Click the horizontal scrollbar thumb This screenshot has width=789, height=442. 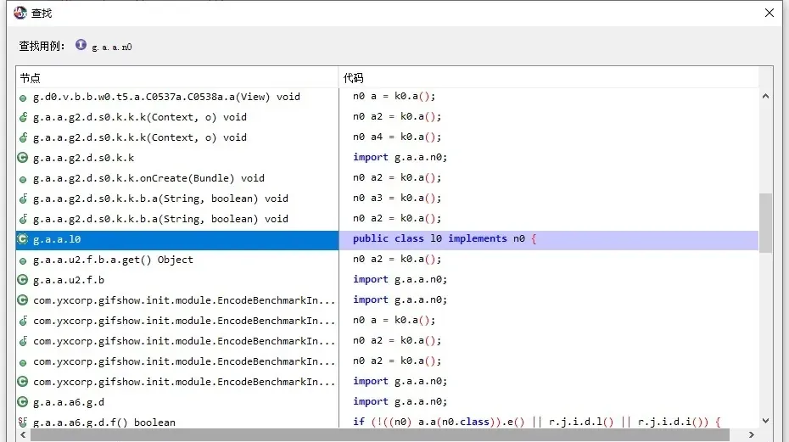click(x=380, y=435)
